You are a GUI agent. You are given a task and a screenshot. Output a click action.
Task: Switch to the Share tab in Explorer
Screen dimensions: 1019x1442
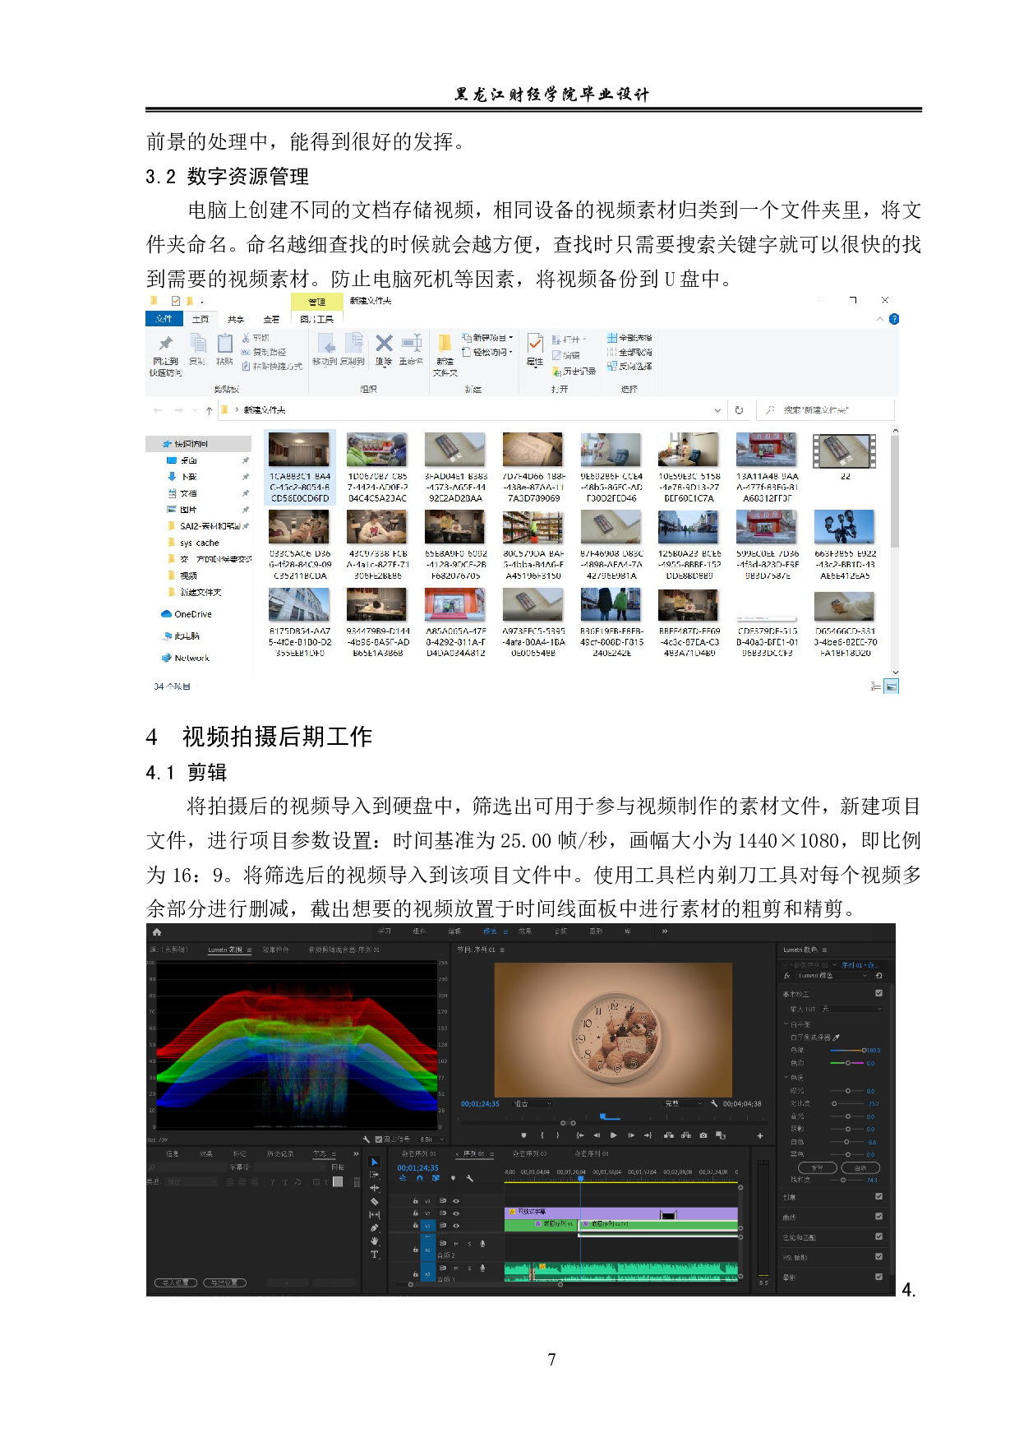pyautogui.click(x=236, y=319)
